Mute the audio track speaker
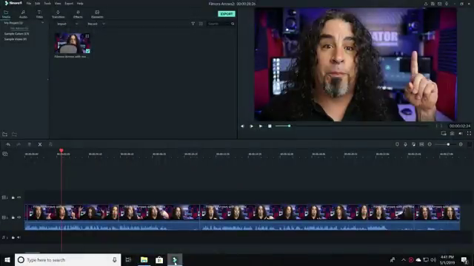 click(x=19, y=237)
